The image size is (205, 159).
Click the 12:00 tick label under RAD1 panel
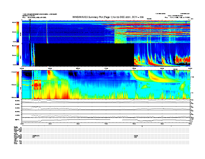[x=106, y=68]
